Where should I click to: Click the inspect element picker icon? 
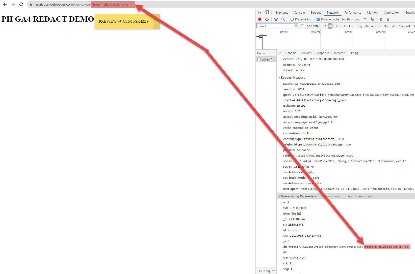[260, 12]
